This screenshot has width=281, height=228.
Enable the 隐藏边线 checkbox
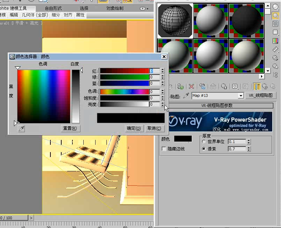pos(164,149)
